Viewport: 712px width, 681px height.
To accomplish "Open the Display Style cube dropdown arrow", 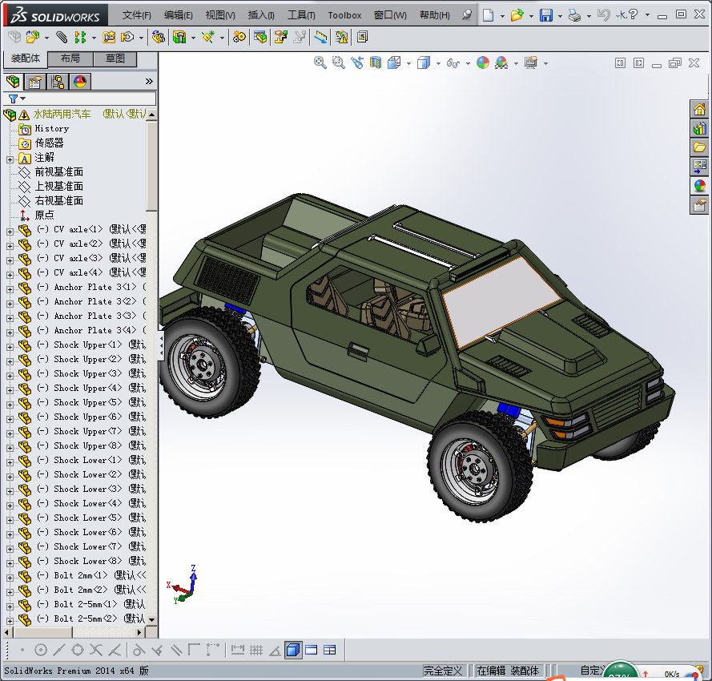I will [438, 63].
